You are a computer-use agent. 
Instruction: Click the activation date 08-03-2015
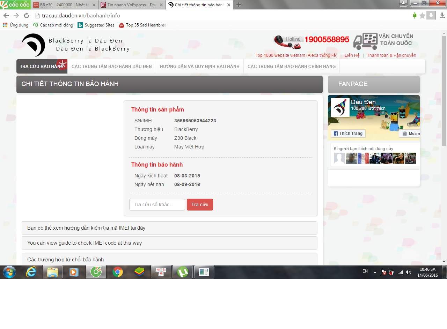pyautogui.click(x=187, y=176)
